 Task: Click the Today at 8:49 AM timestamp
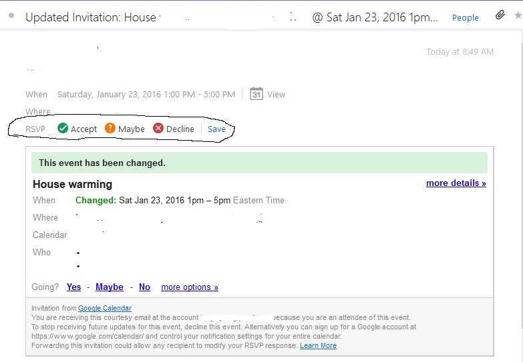pyautogui.click(x=460, y=51)
